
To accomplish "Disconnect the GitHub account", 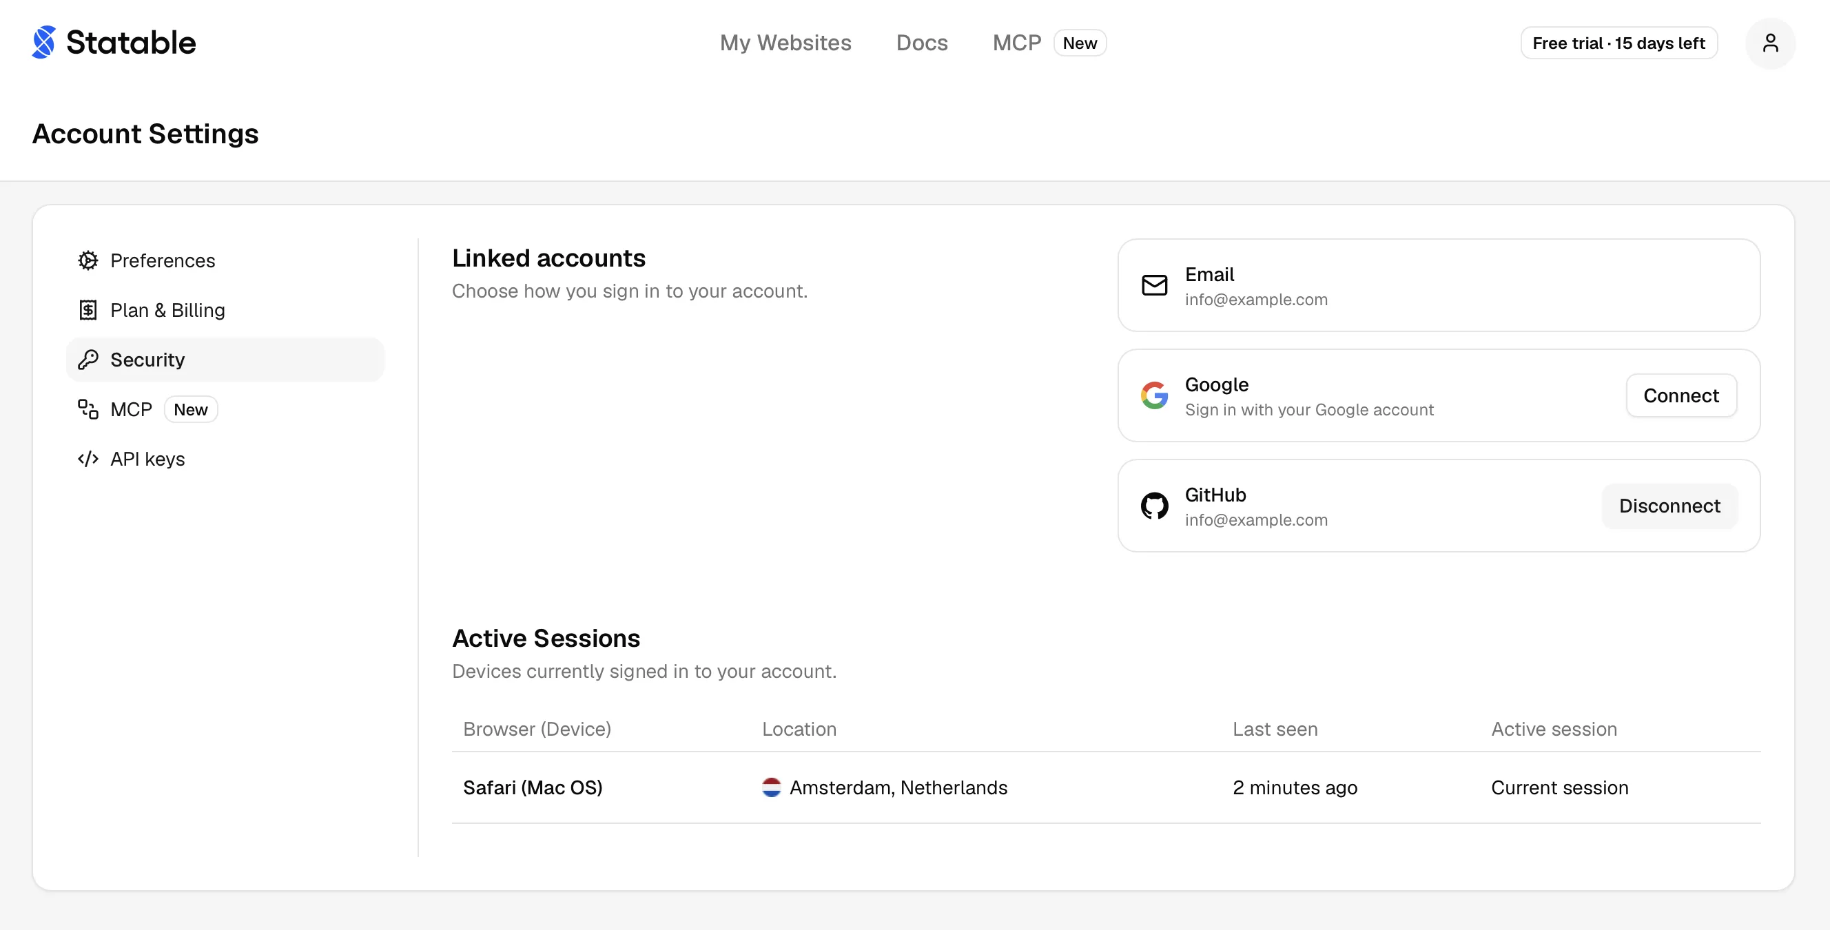I will [1669, 506].
